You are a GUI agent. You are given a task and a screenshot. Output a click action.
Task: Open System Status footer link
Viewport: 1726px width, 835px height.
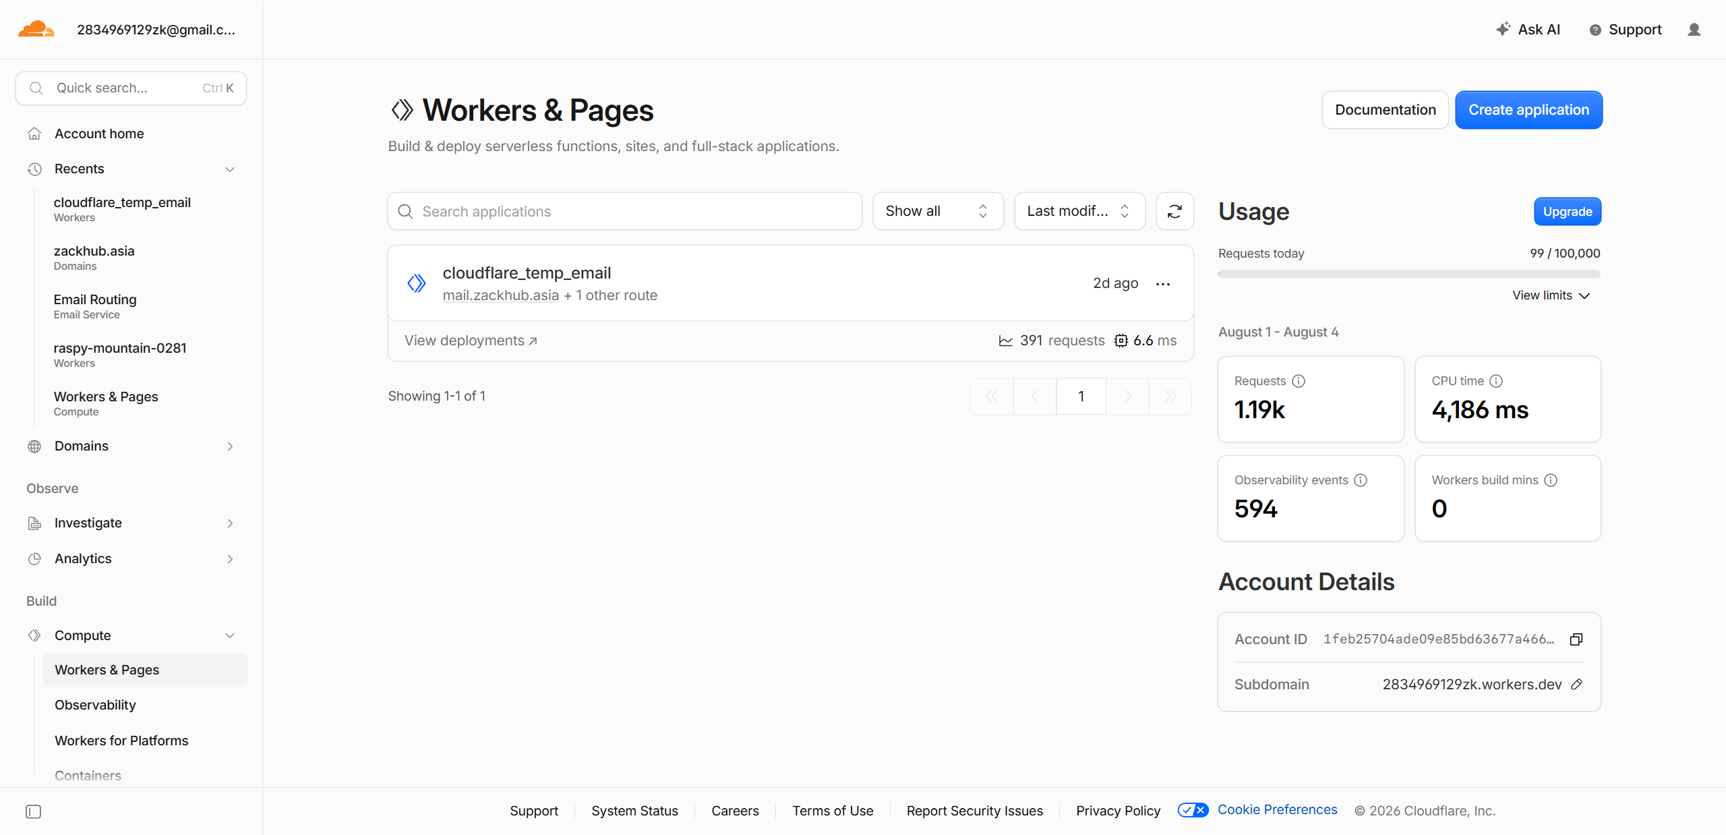pyautogui.click(x=634, y=811)
